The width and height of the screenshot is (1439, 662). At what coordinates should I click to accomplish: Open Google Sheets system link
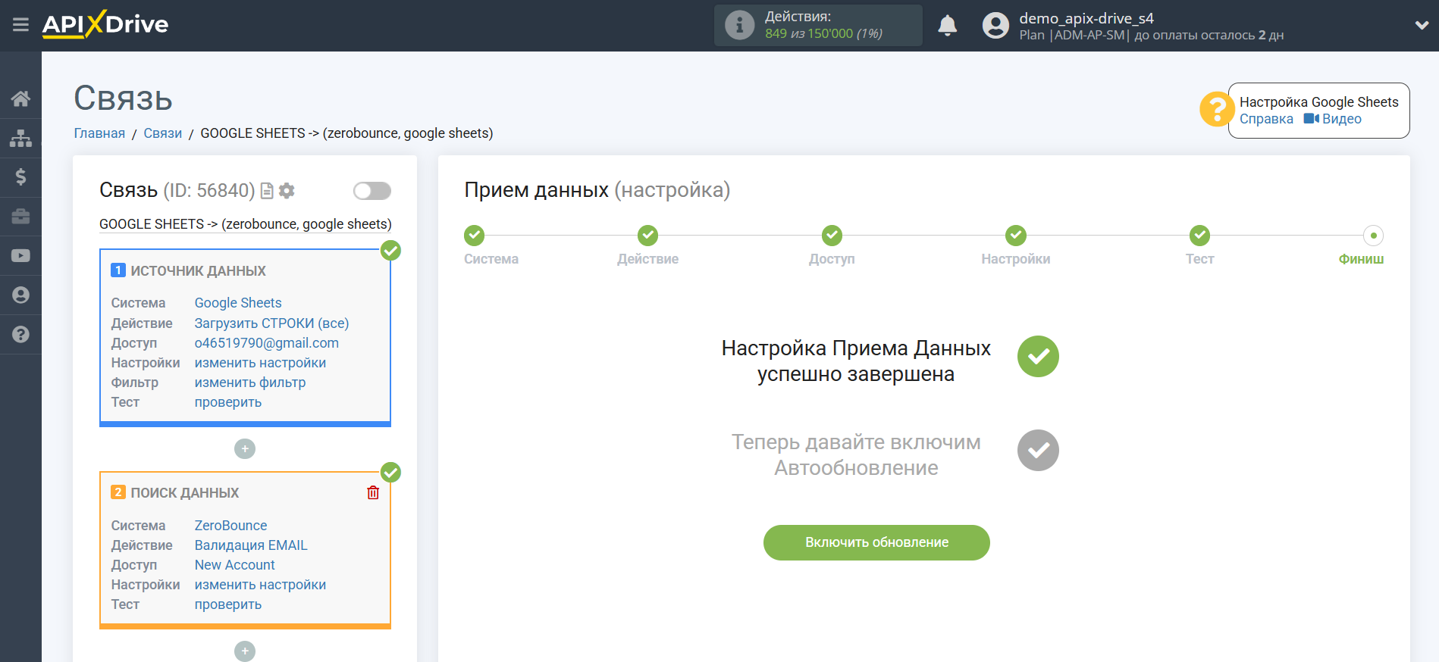coord(238,303)
